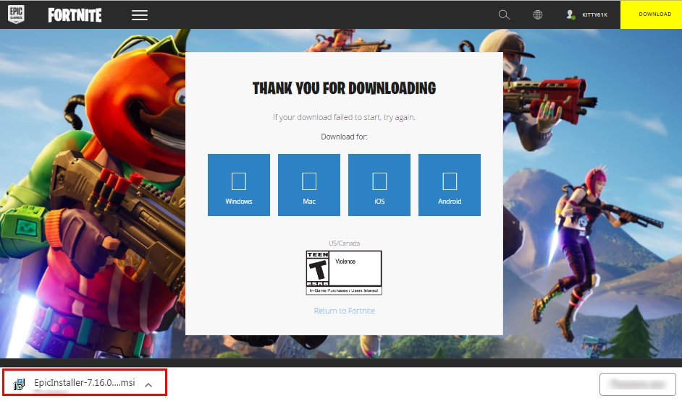The height and width of the screenshot is (401, 682).
Task: Open the search magnifier icon
Action: (504, 14)
